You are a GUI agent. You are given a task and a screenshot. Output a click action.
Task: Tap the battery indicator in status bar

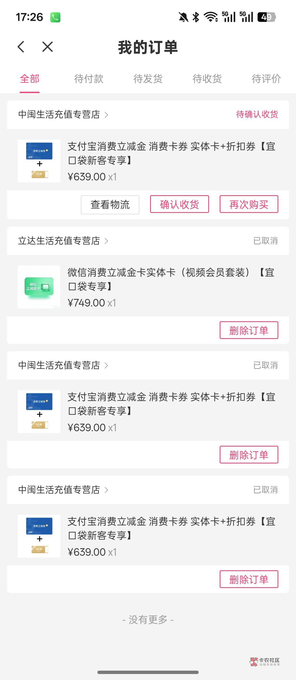click(x=266, y=17)
